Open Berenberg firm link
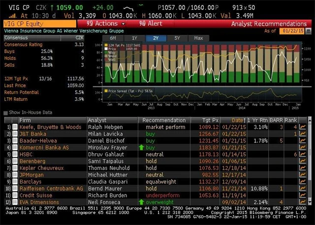The width and height of the screenshot is (315, 225). [x=32, y=161]
